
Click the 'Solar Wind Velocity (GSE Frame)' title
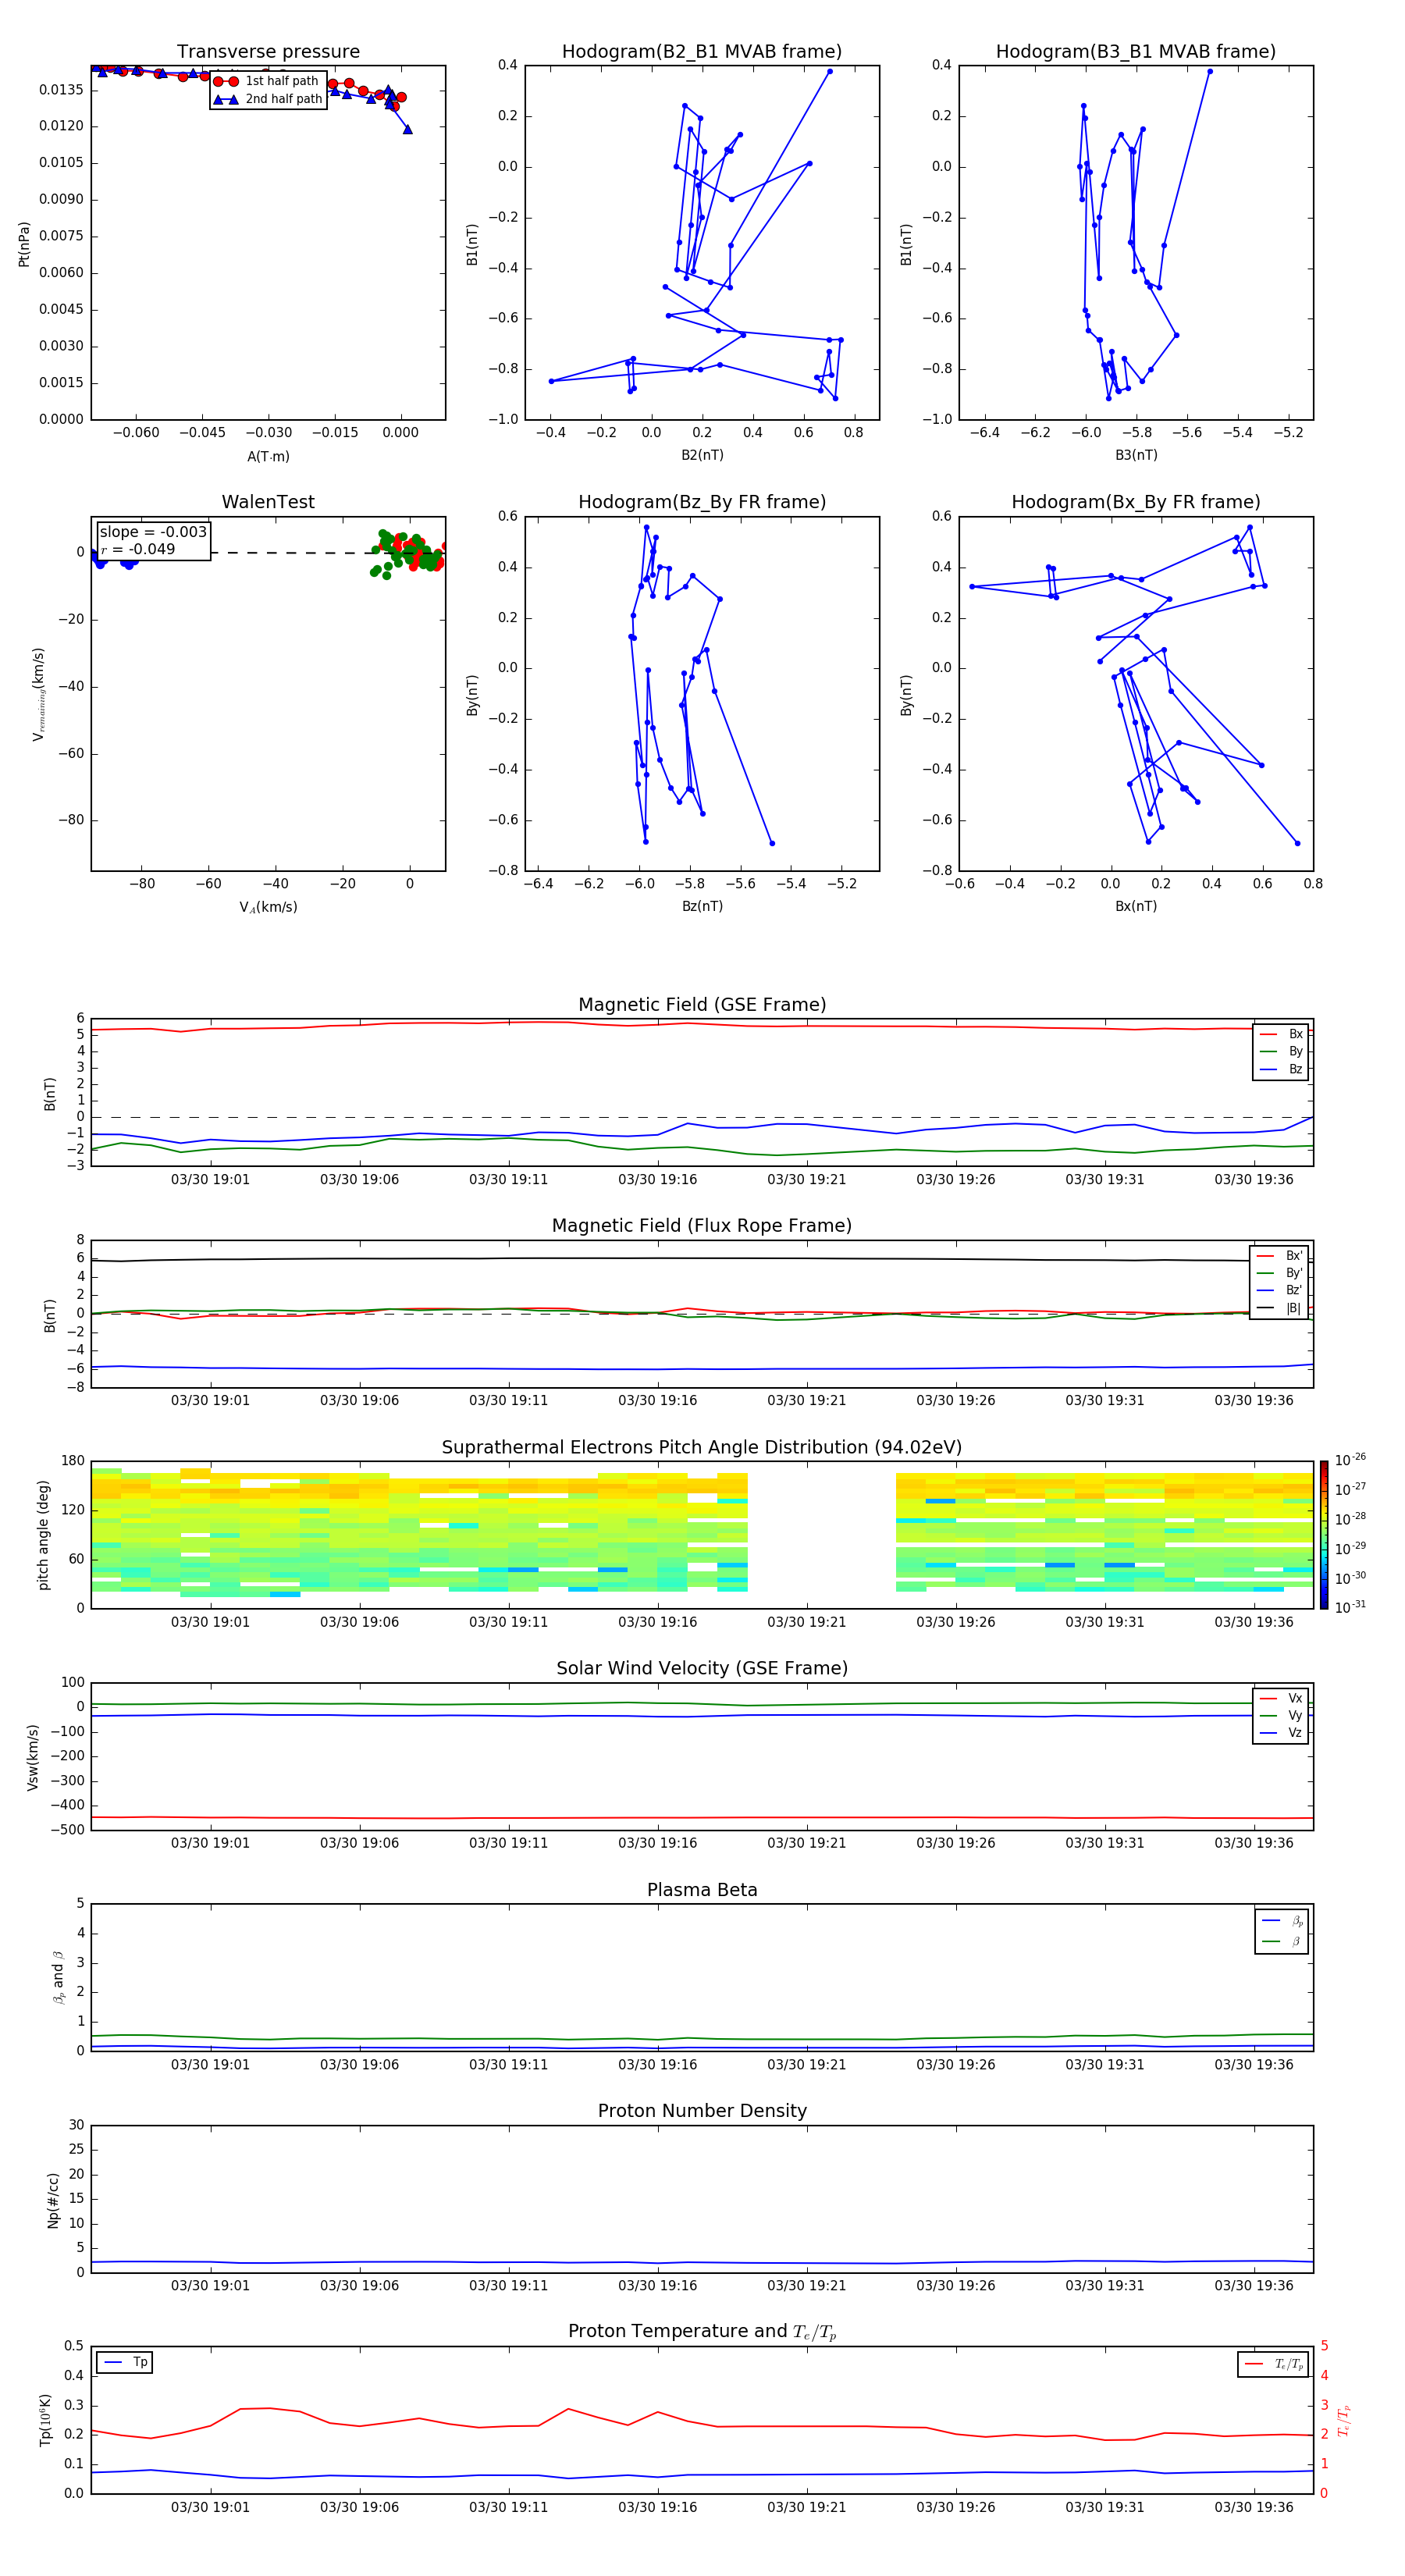[702, 1669]
